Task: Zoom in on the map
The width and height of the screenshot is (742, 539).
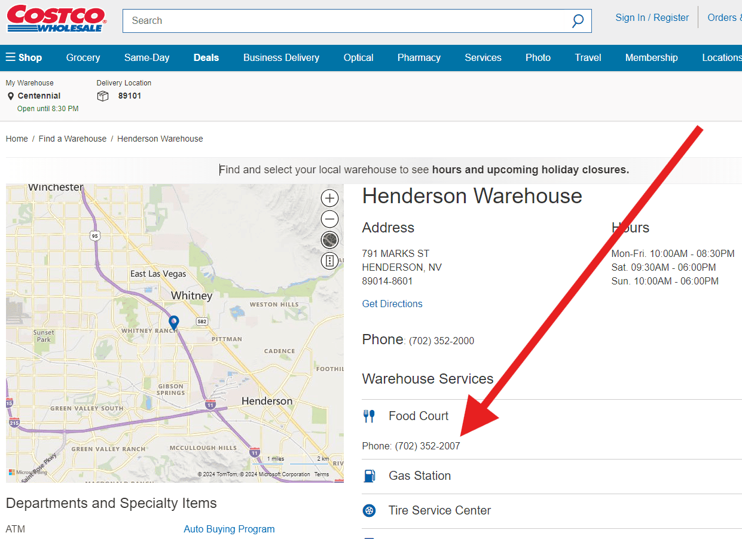Action: pyautogui.click(x=329, y=198)
